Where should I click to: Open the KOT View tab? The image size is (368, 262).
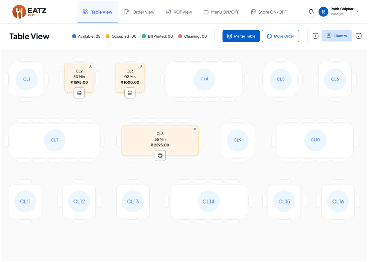tap(179, 12)
